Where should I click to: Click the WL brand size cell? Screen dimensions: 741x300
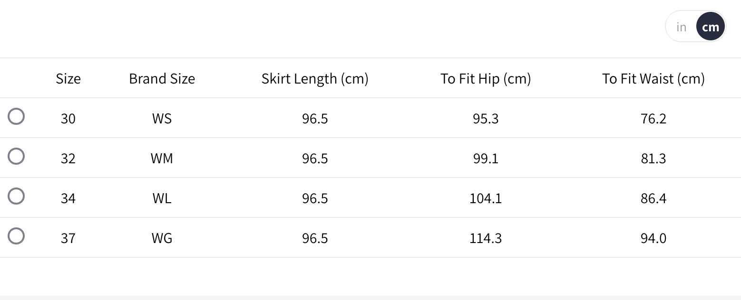pyautogui.click(x=162, y=198)
